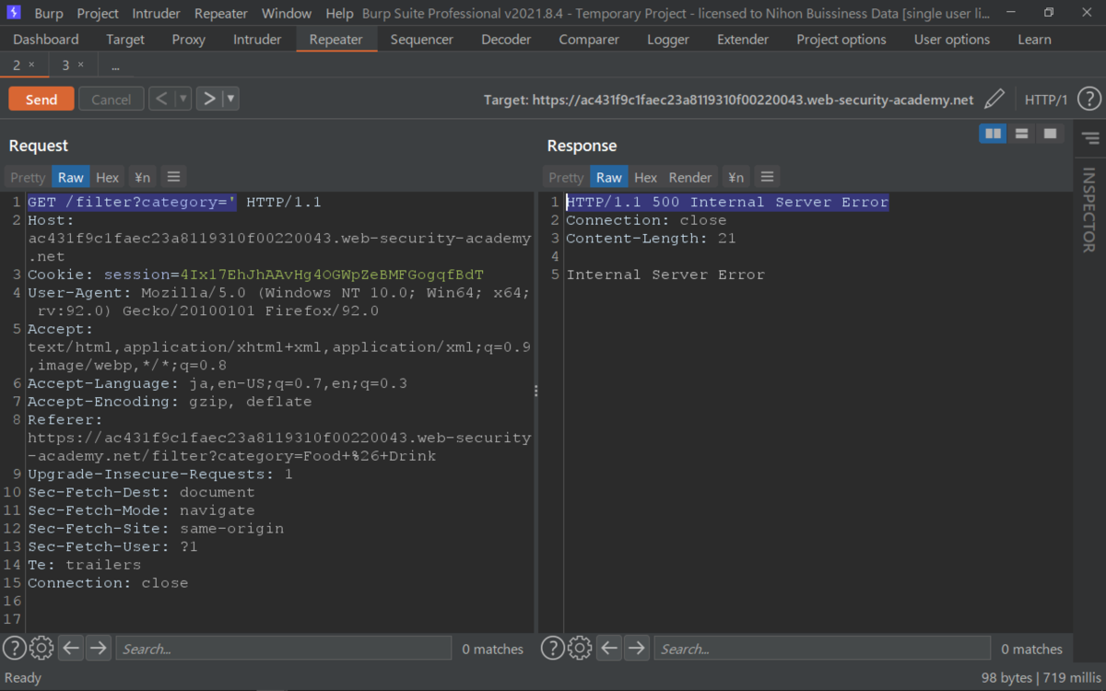Screen dimensions: 1106x691
Task: Go to previous match in Response search
Action: (609, 648)
